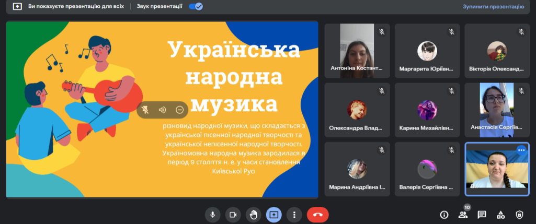
Task: Open the highlighted present screen options button
Action: pyautogui.click(x=274, y=214)
